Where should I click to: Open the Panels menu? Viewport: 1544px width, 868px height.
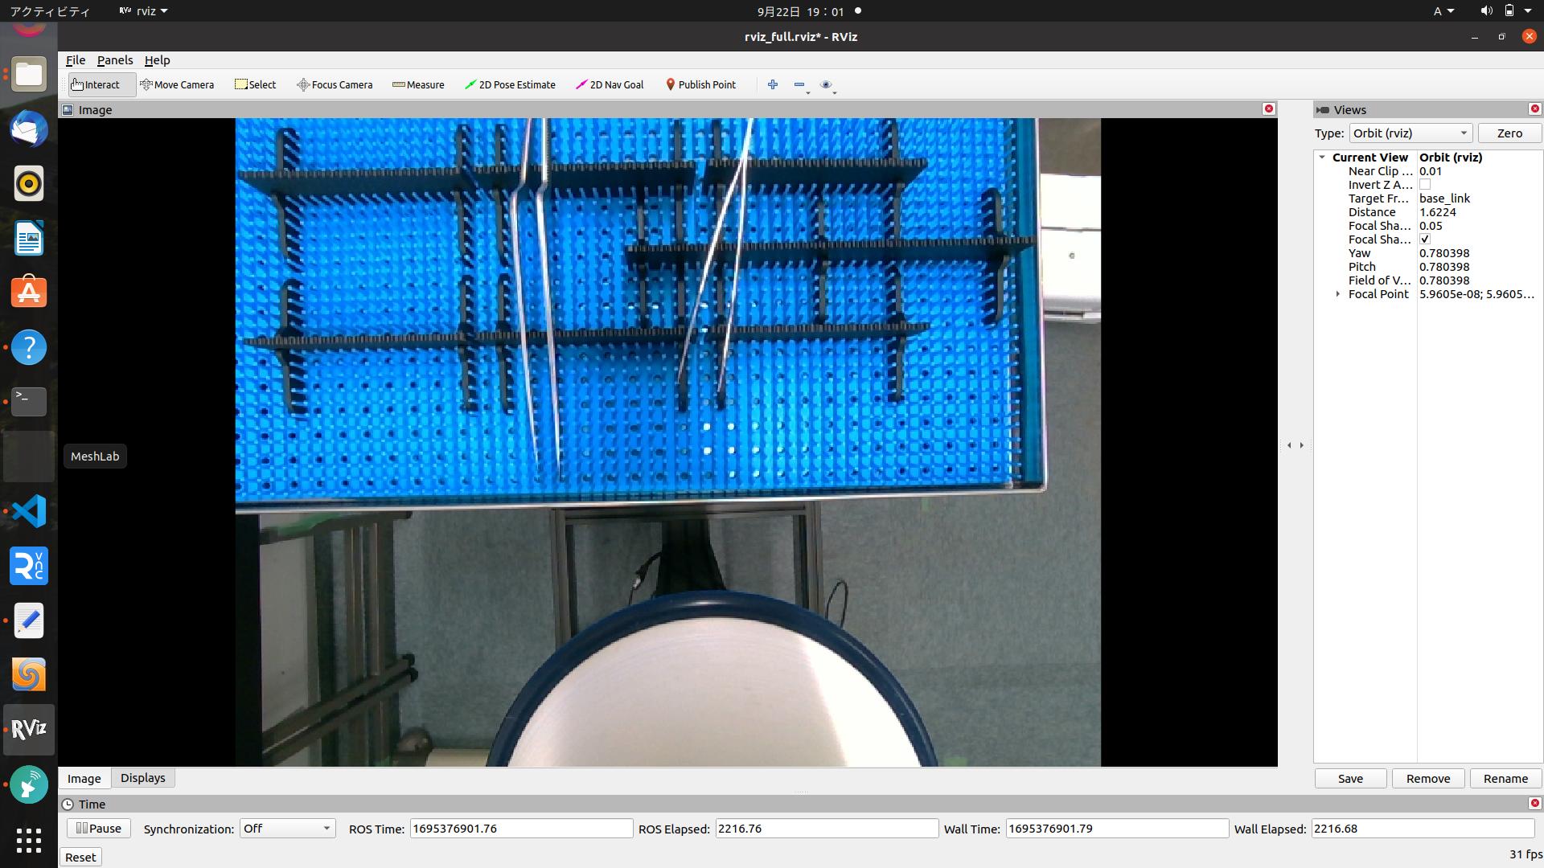(115, 60)
